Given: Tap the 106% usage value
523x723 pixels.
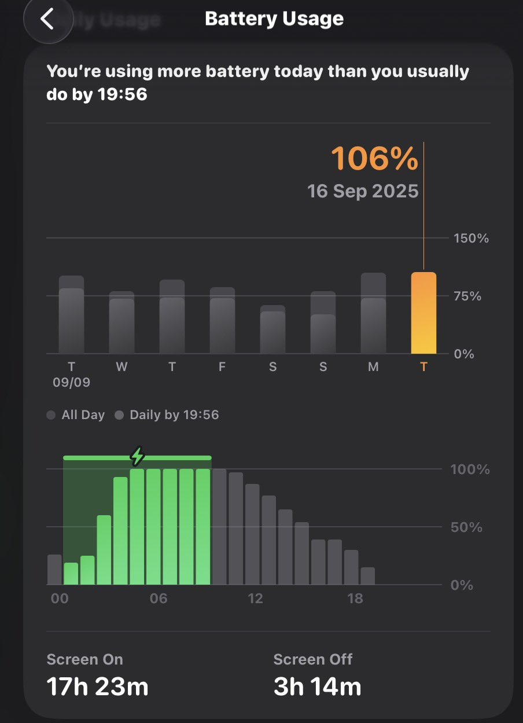Looking at the screenshot, I should (x=374, y=159).
